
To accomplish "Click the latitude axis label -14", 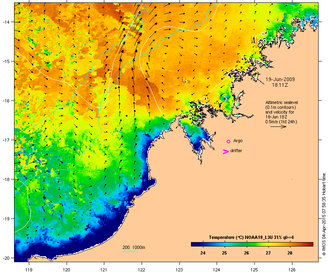I will [x=6, y=22].
